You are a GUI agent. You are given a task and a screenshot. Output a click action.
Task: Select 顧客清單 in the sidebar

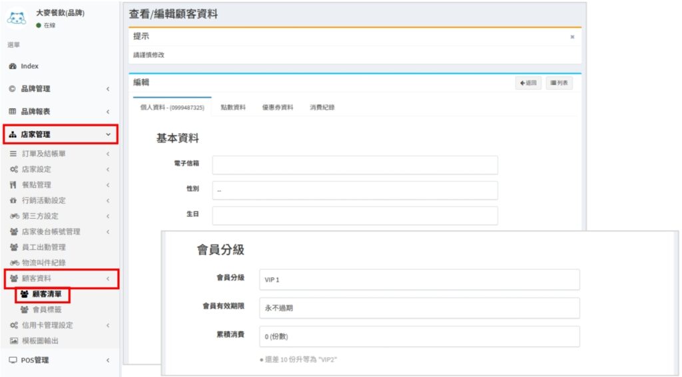[x=47, y=294]
